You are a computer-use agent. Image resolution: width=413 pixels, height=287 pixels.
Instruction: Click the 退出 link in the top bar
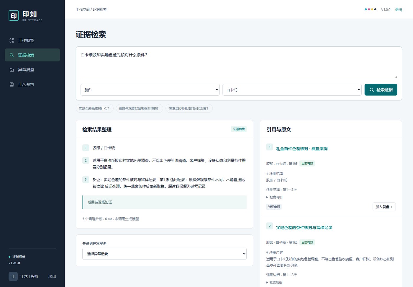pos(399,10)
